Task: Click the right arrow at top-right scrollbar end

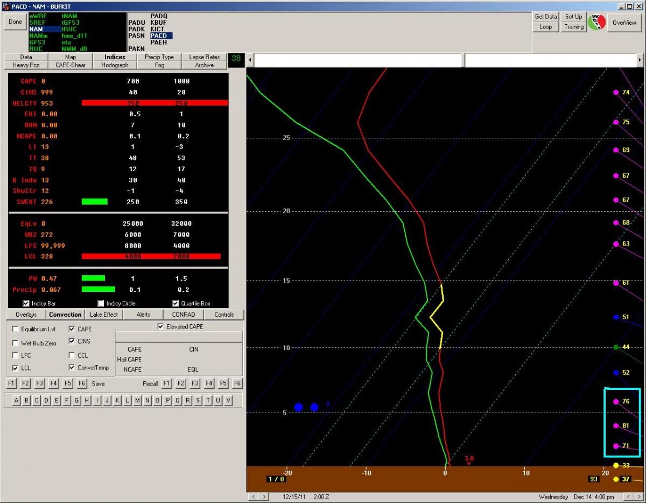Action: pyautogui.click(x=640, y=60)
